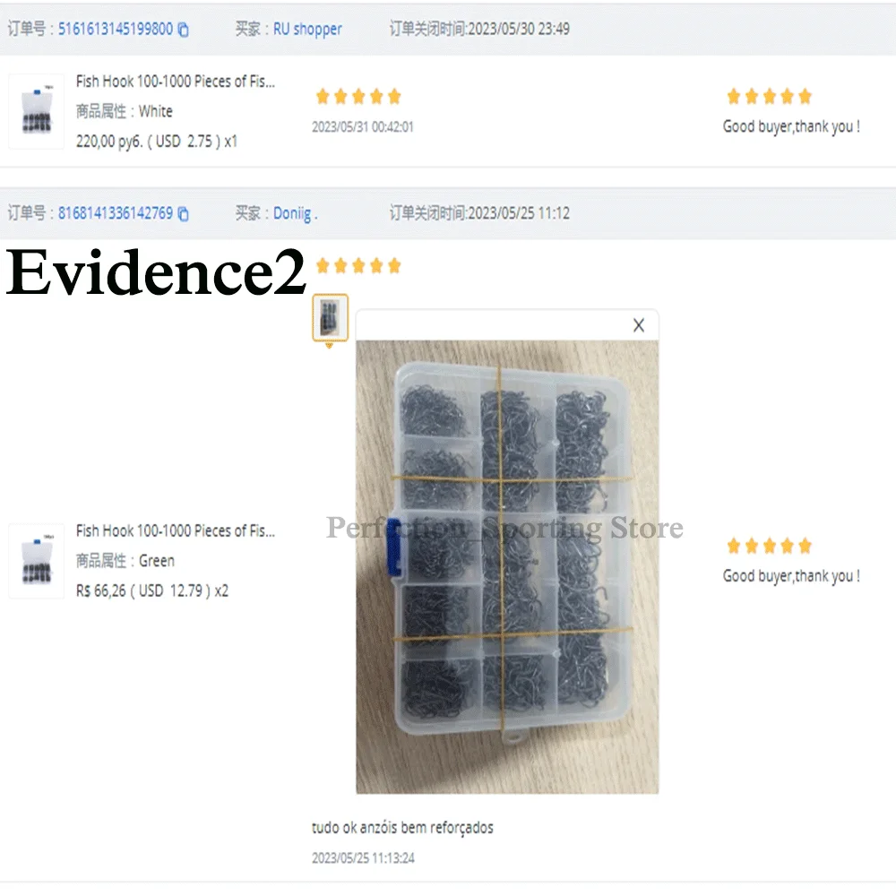Copy order number 8168141336142769 via copy icon
Screen dimensions: 896x896
click(183, 214)
